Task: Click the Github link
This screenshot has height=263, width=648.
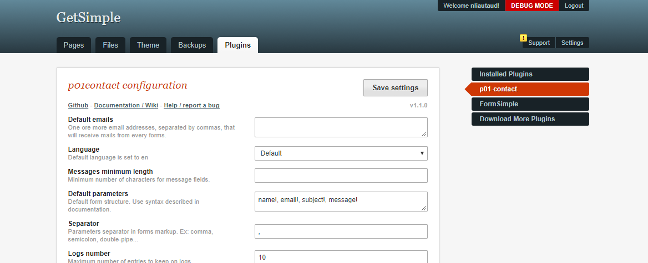Action: [78, 105]
